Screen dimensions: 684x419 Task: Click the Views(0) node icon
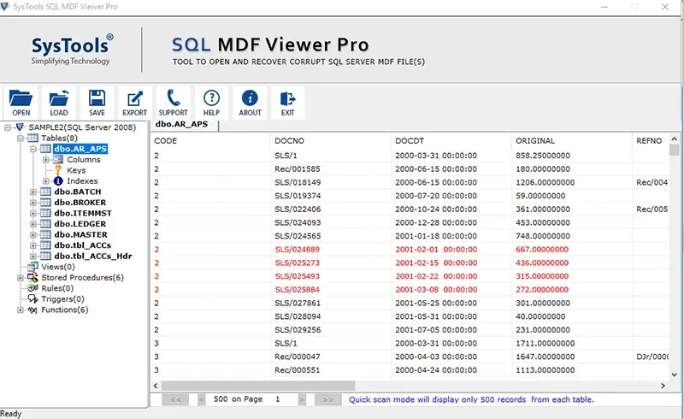coord(32,267)
